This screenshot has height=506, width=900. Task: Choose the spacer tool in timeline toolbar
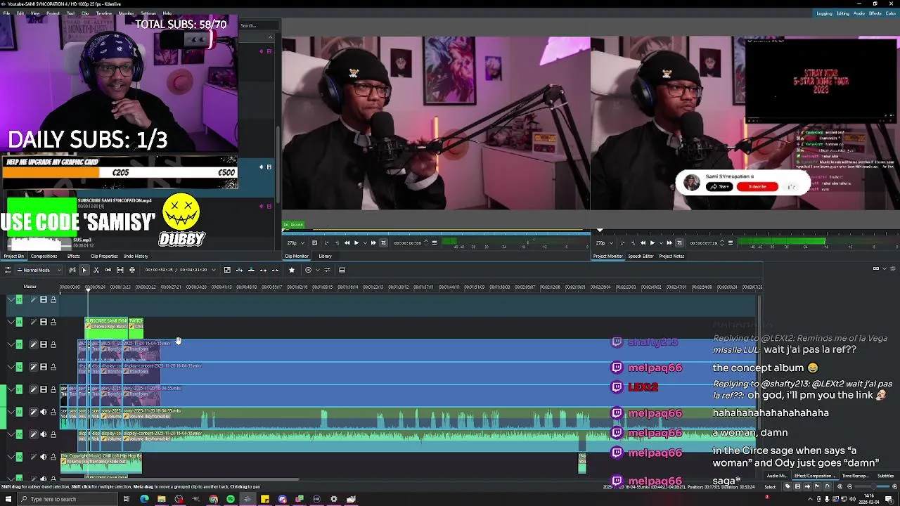click(108, 270)
